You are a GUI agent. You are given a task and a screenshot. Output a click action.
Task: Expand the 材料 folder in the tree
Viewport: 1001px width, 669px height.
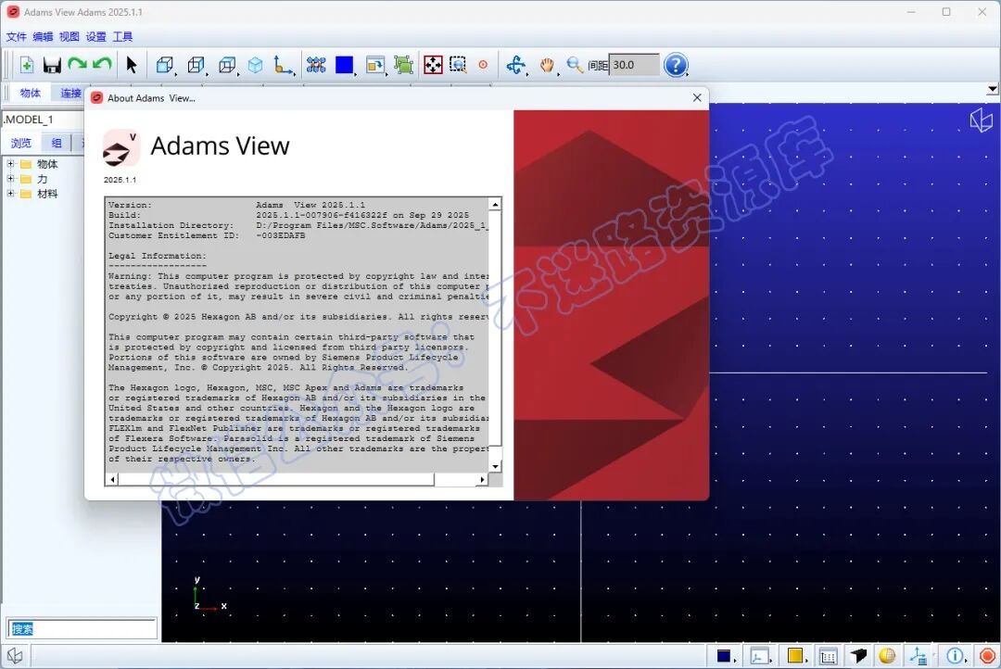10,194
